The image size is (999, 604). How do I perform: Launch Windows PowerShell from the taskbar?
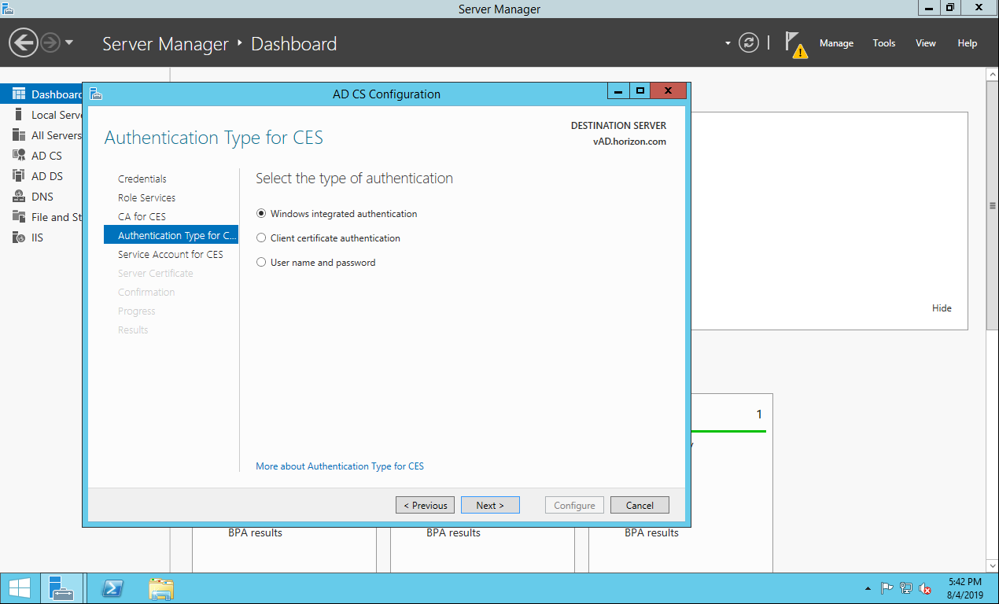tap(112, 588)
